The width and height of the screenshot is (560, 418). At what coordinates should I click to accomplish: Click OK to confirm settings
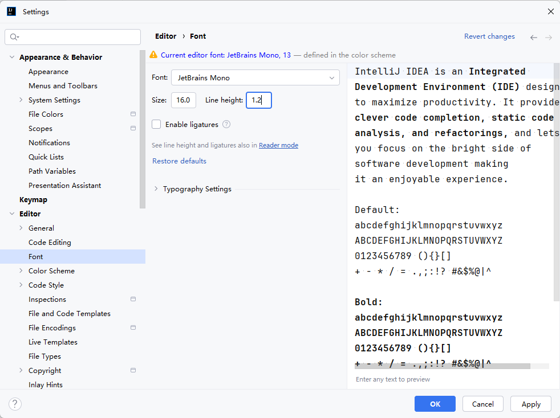pos(435,404)
